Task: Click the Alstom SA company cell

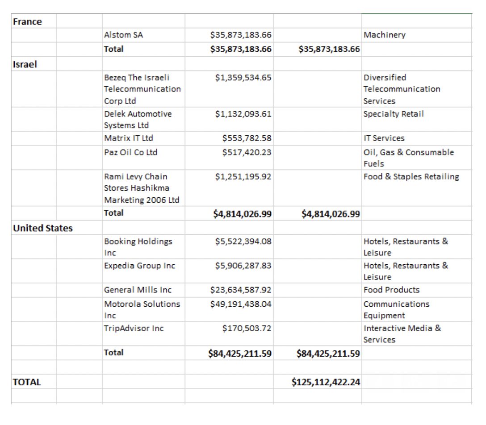Action: tap(123, 35)
